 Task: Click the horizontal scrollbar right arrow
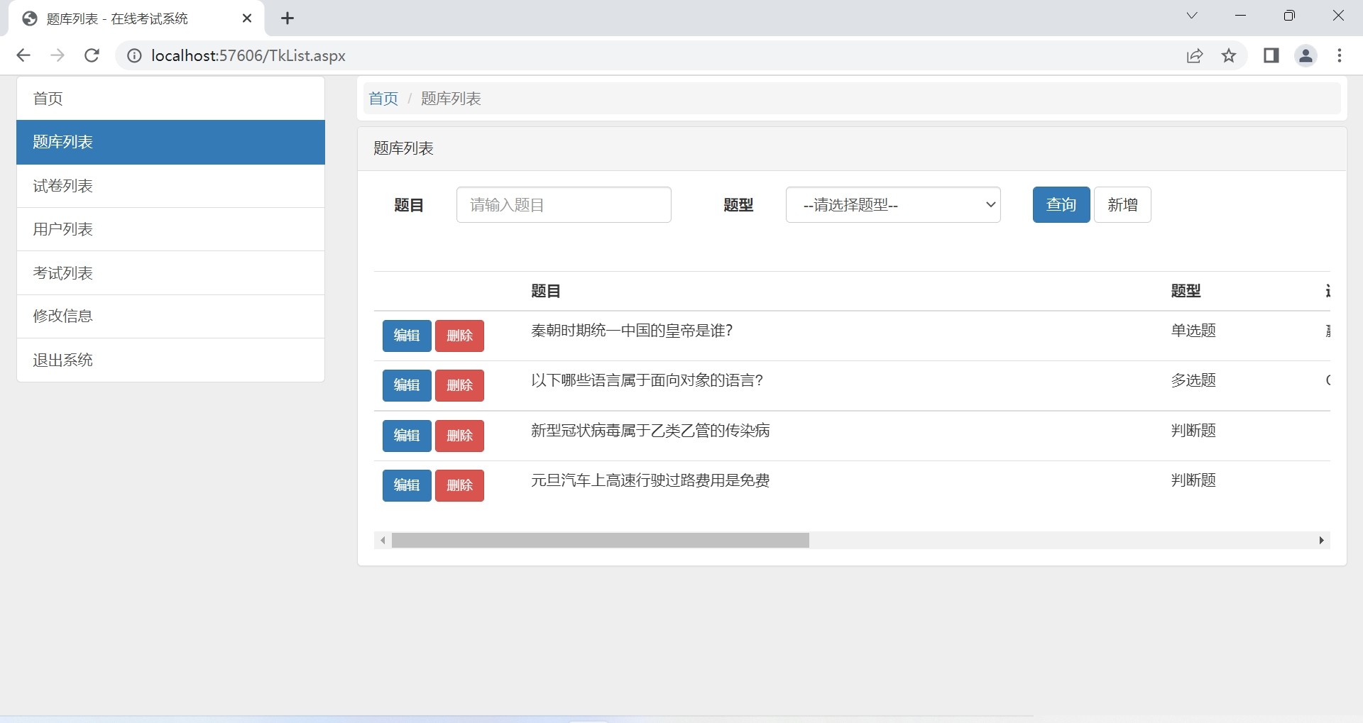tap(1321, 541)
